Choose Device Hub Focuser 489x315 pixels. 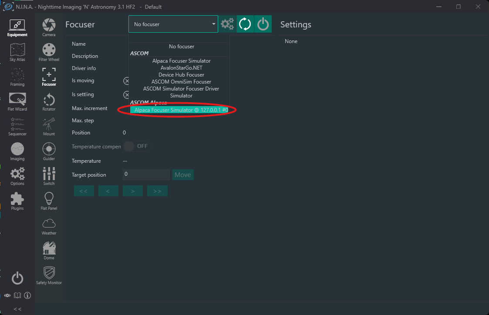pos(182,75)
